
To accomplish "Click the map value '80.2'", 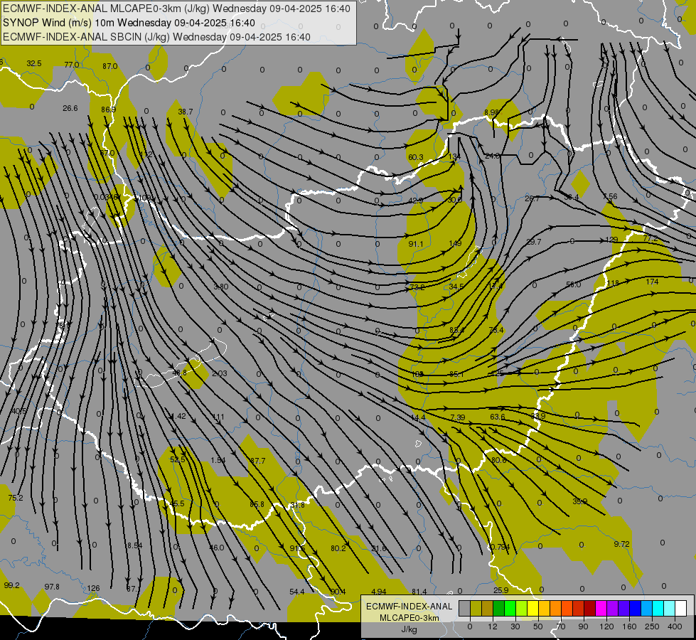I will tap(338, 548).
